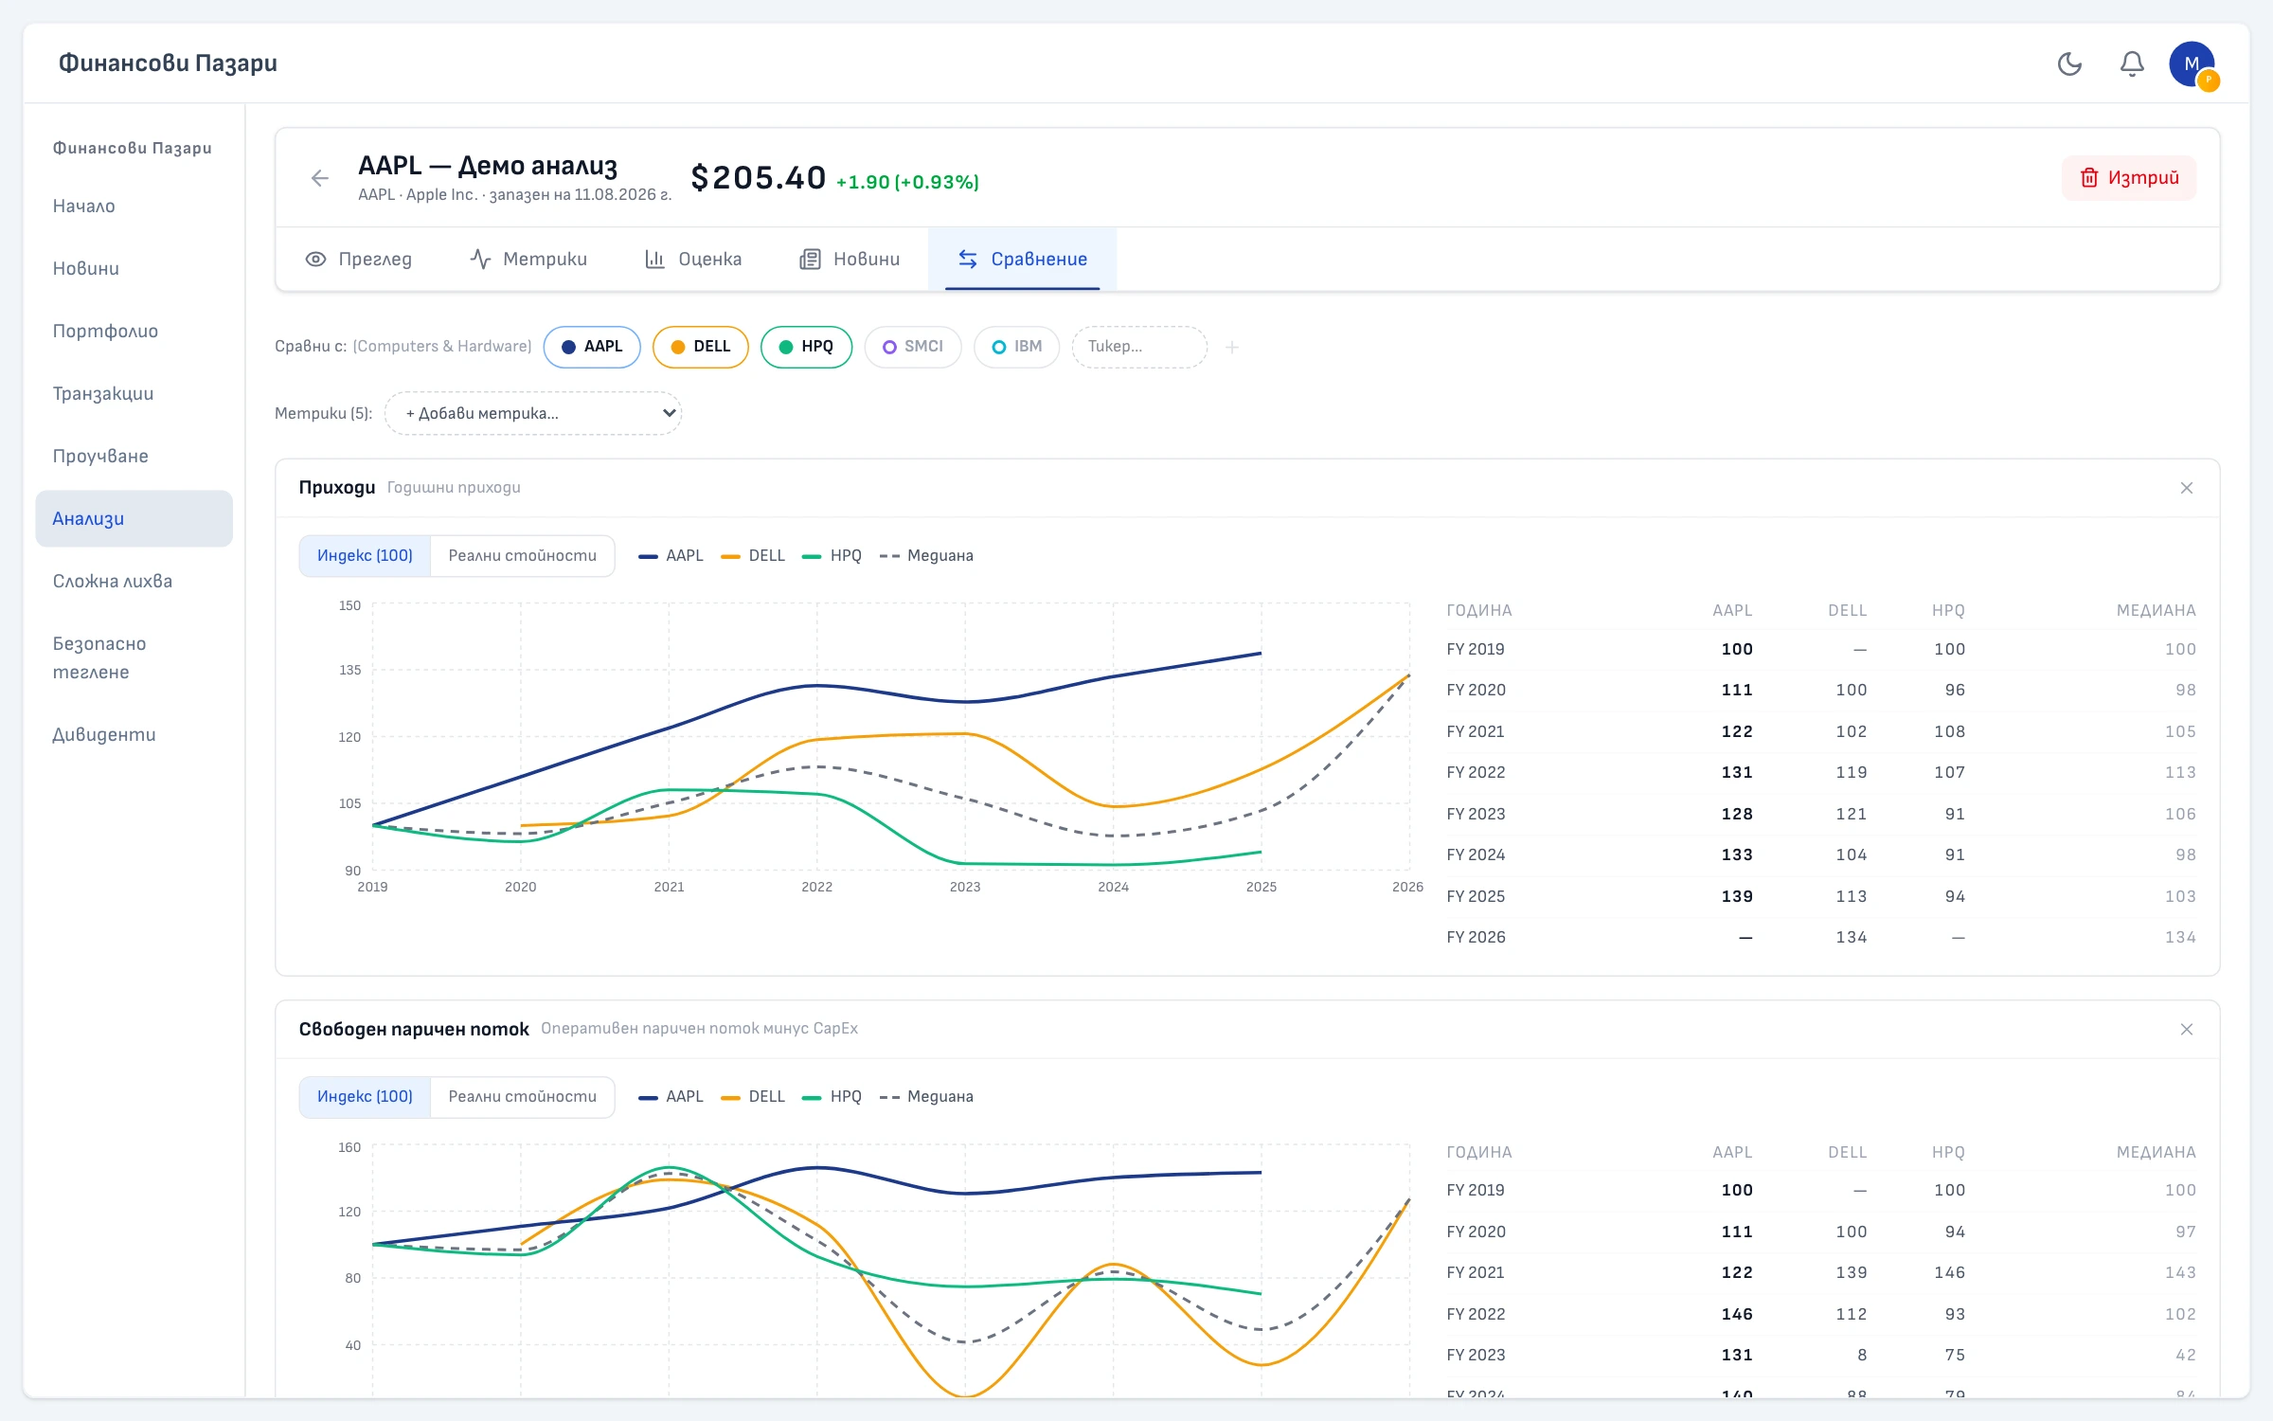Screen dimensions: 2273x1421
Task: Click AAPL legend in Приходи chart
Action: [x=671, y=556]
